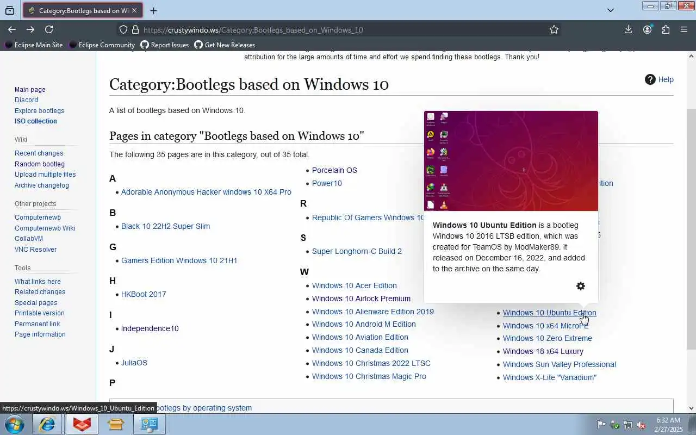The height and width of the screenshot is (435, 696).
Task: Open Black 10 22H2 Super Slim page
Action: pos(165,226)
